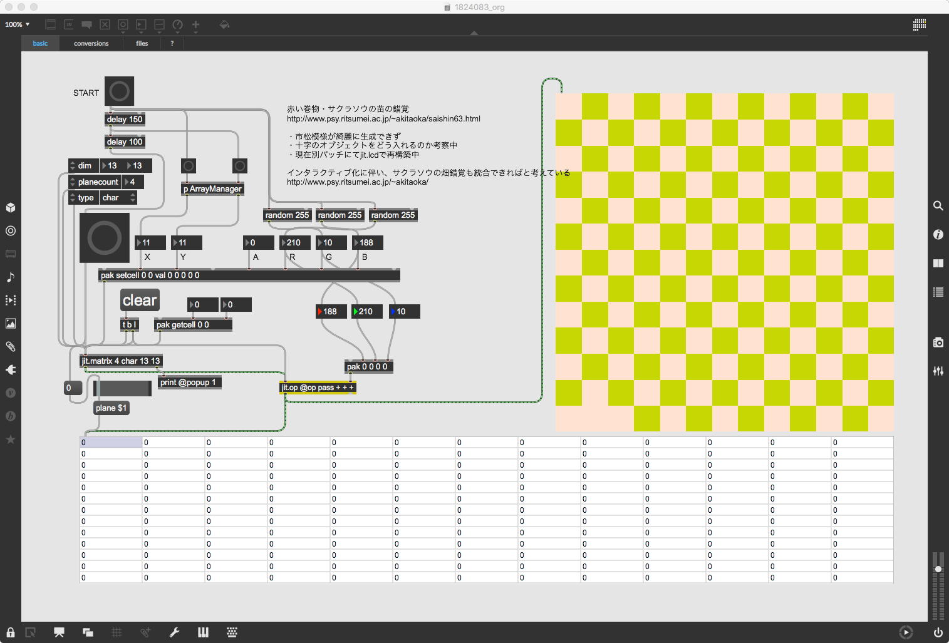Image resolution: width=949 pixels, height=643 pixels.
Task: Open the search icon in right sidebar
Action: click(x=938, y=206)
